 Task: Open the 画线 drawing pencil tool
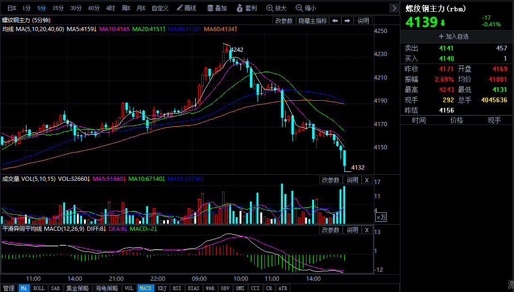[x=186, y=8]
